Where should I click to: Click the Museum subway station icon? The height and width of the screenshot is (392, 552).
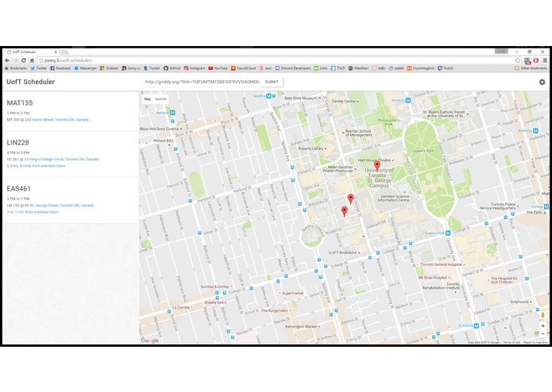[x=408, y=100]
